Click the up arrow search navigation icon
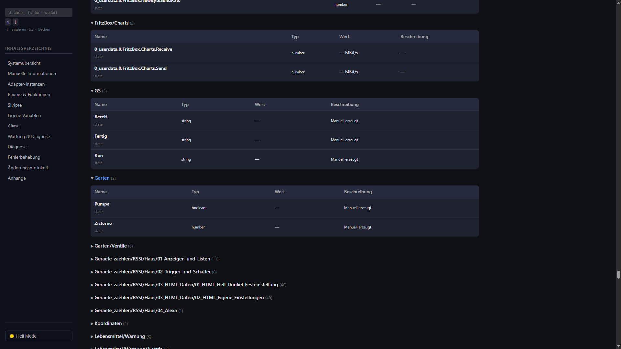Viewport: 621px width, 349px height. (x=8, y=22)
